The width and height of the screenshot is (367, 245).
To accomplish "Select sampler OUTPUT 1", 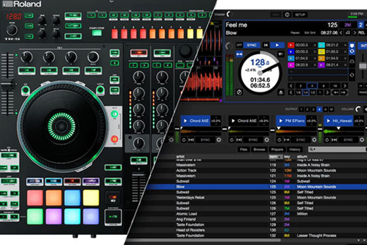I will point(301,109).
